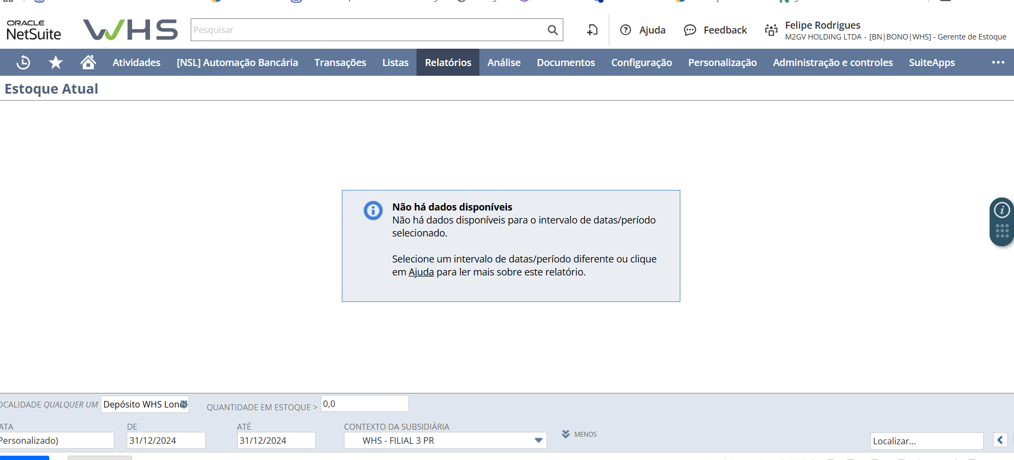Open the recent records history icon
This screenshot has width=1014, height=460.
23,63
